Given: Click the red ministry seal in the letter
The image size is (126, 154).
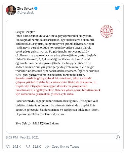Looking at the screenshot, I should tap(107, 31).
